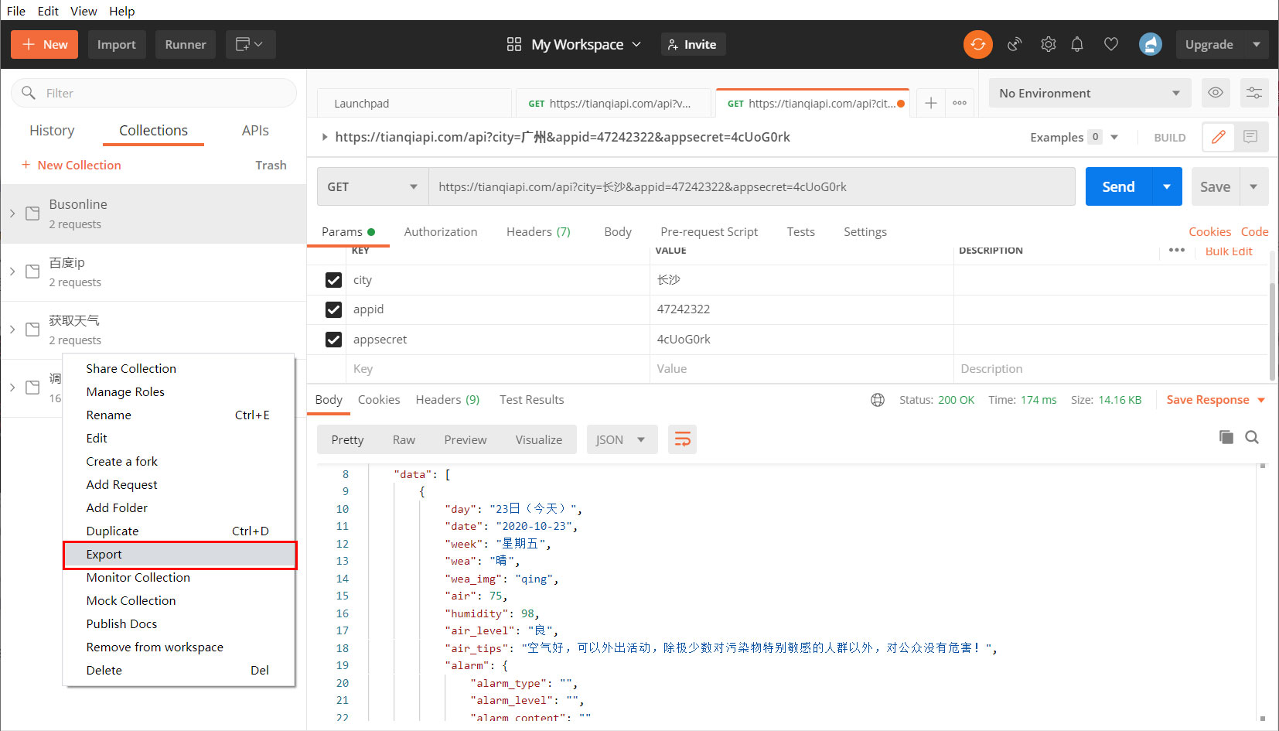The width and height of the screenshot is (1279, 731).
Task: Expand the 获取天气 collection
Action: pyautogui.click(x=12, y=330)
